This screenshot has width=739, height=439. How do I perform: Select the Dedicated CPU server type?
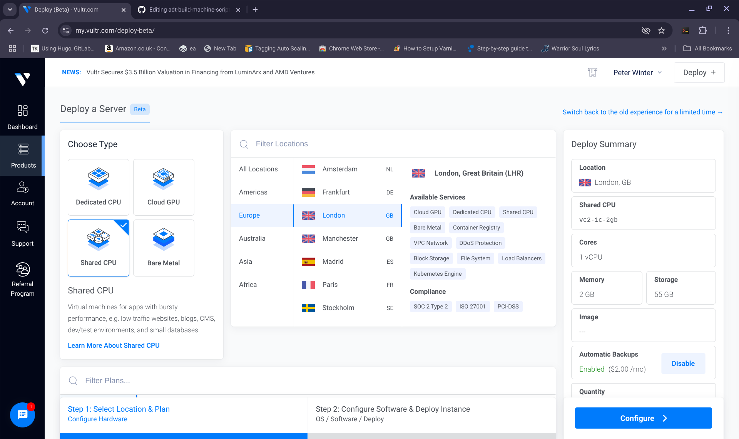click(99, 187)
